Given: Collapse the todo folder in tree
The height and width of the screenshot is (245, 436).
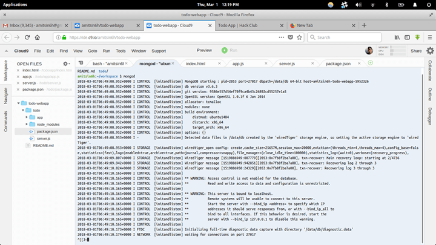Looking at the screenshot, I should coord(23,110).
